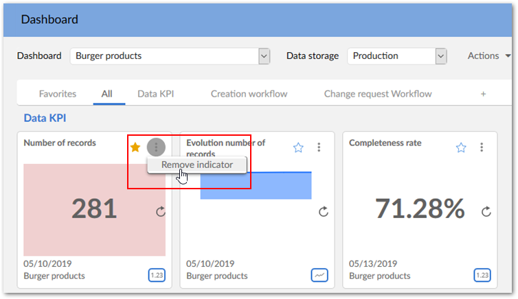Star the Completeness rate indicator

461,147
